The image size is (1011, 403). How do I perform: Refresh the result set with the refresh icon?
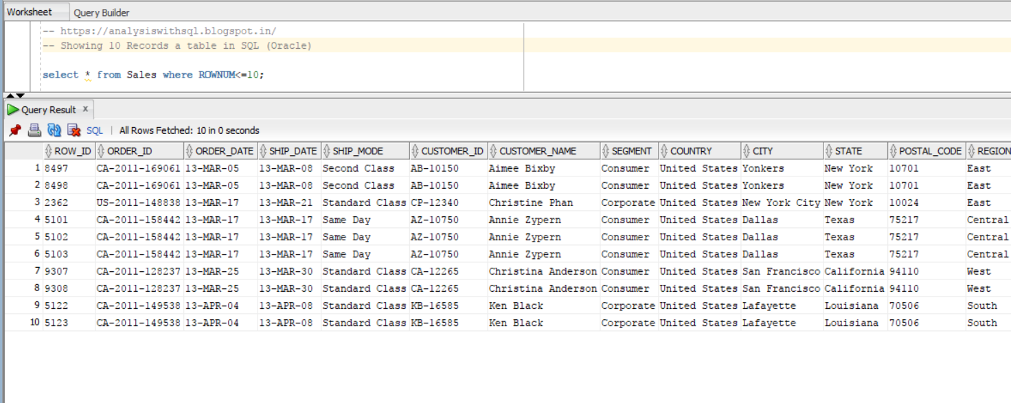tap(53, 130)
